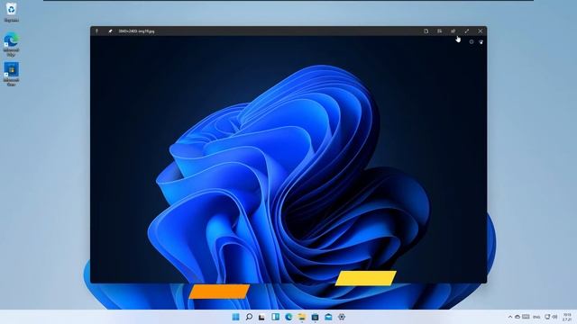Expand the hidden tray icons chevron

tap(510, 317)
